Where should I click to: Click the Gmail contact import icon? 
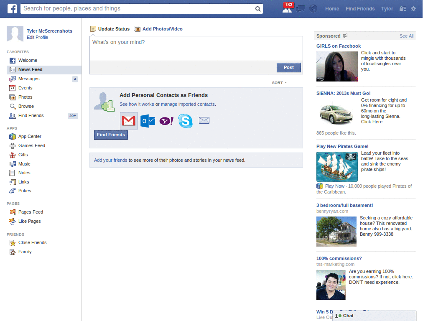(129, 121)
